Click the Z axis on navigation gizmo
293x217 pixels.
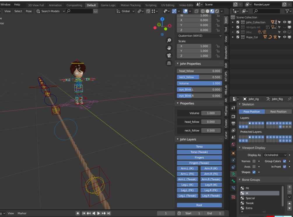coord(162,19)
